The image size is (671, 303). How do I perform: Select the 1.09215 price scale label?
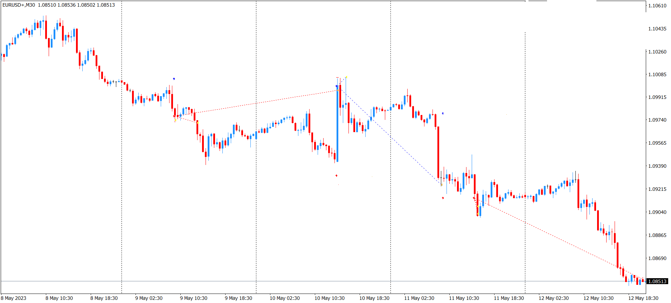tap(657, 189)
